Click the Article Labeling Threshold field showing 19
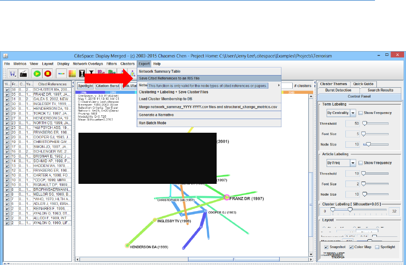This screenshot has width=406, height=265. pyautogui.click(x=352, y=174)
